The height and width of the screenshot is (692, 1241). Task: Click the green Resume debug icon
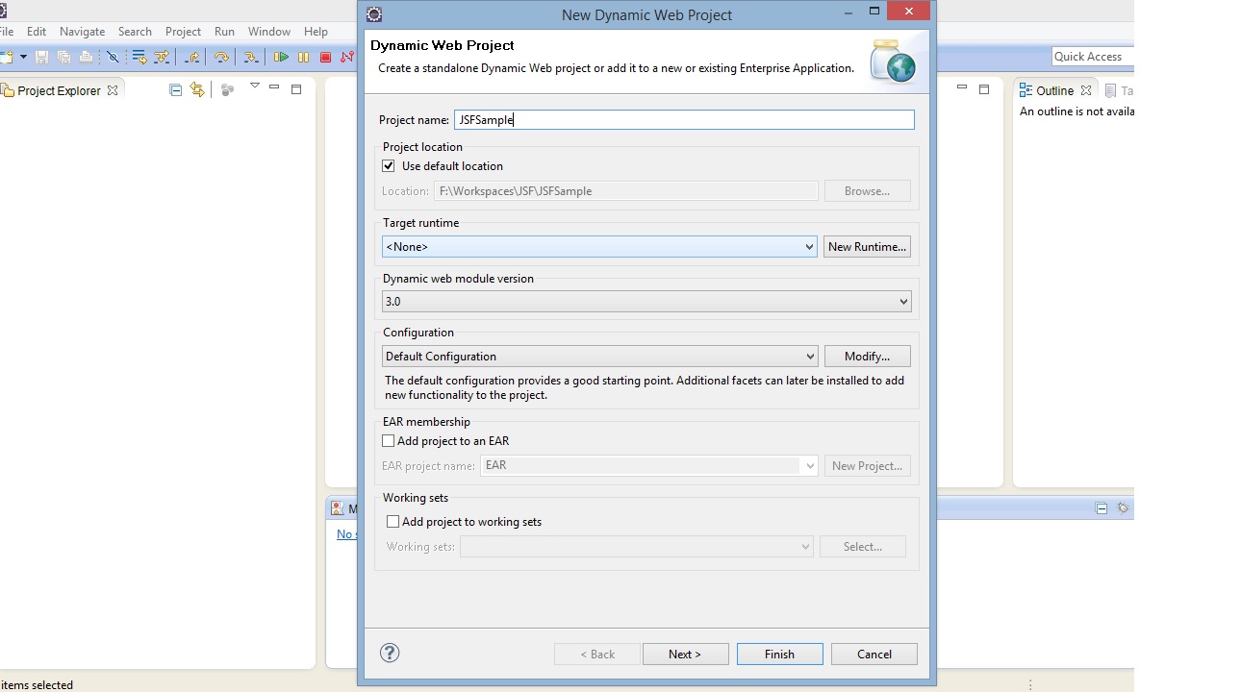(281, 58)
